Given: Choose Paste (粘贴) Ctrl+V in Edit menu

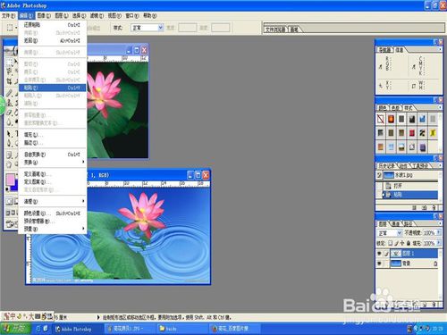Looking at the screenshot, I should coord(53,88).
